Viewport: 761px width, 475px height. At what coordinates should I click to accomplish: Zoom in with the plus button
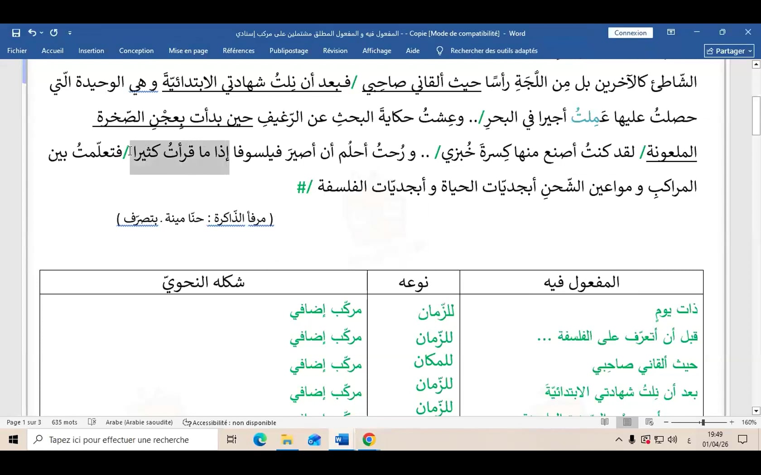(x=732, y=422)
